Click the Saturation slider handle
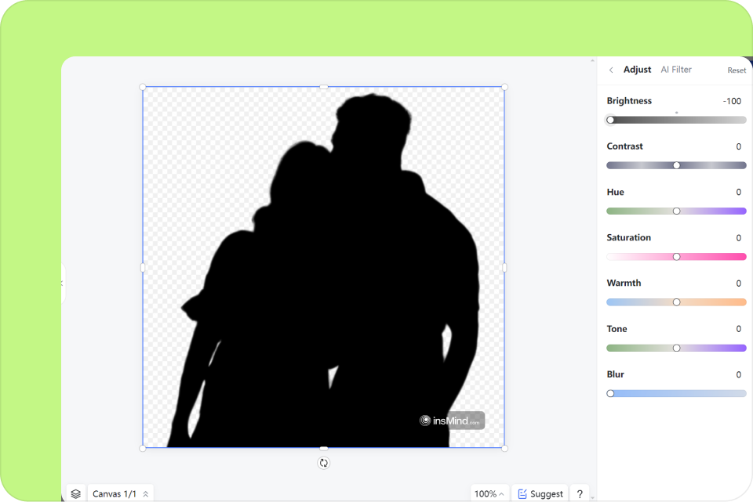Image resolution: width=753 pixels, height=502 pixels. coord(676,257)
